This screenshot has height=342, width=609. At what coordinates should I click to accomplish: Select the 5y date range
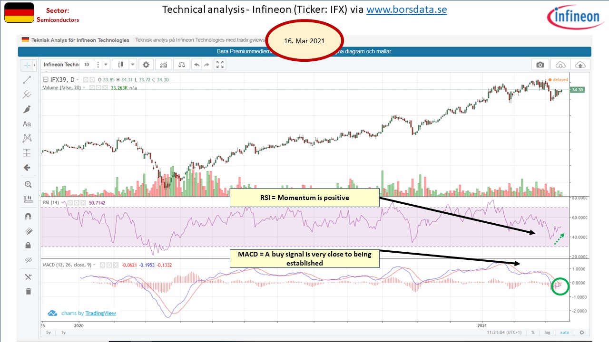click(x=49, y=332)
